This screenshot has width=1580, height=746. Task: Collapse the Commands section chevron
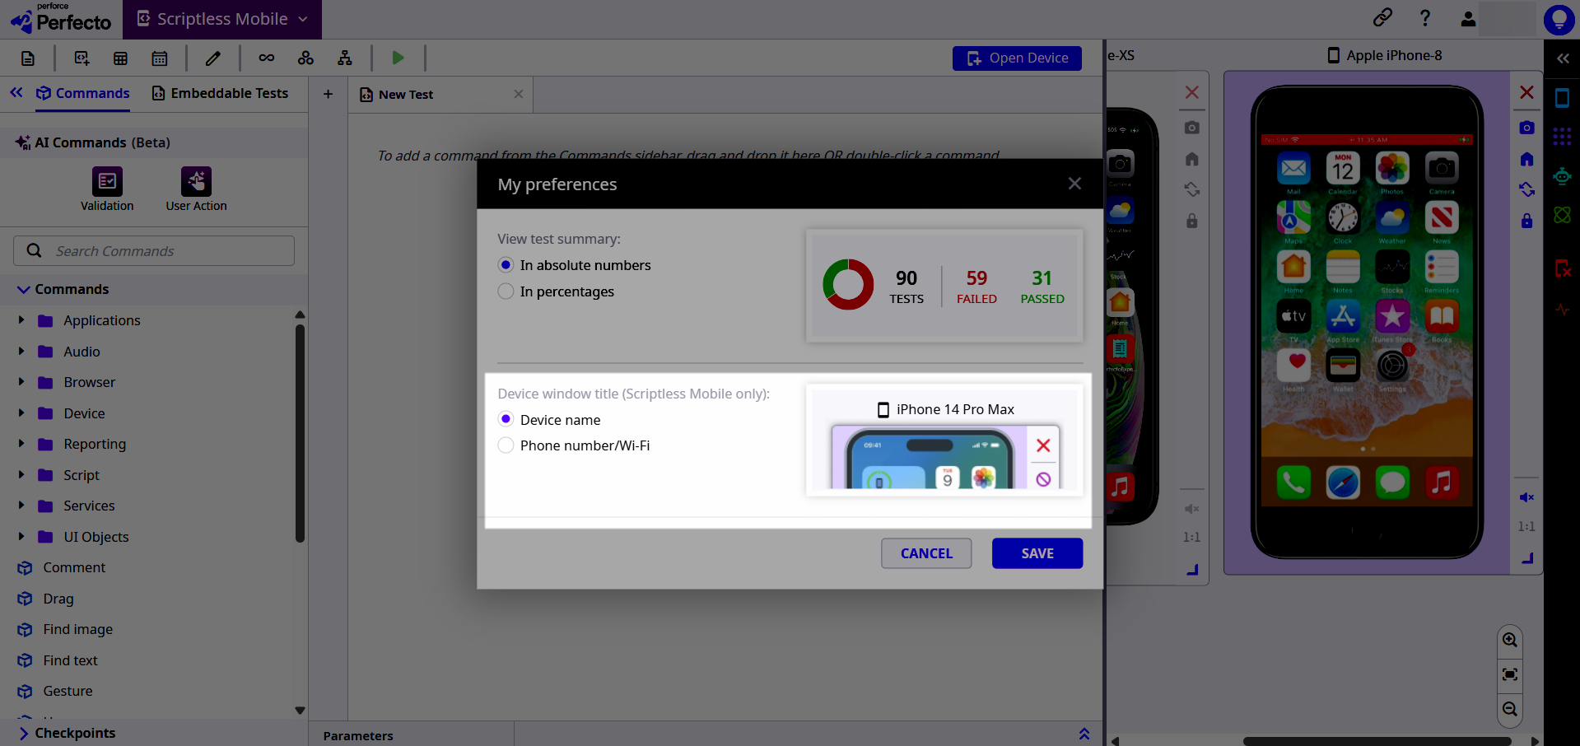click(23, 289)
